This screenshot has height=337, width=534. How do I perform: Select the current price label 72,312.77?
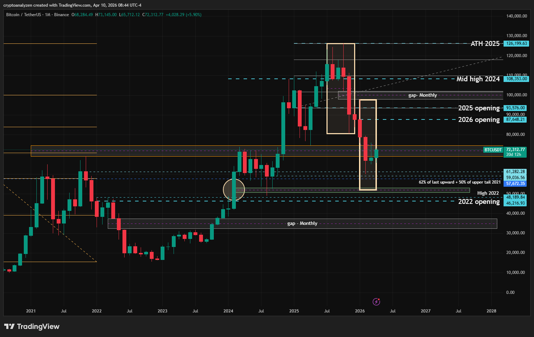(515, 149)
